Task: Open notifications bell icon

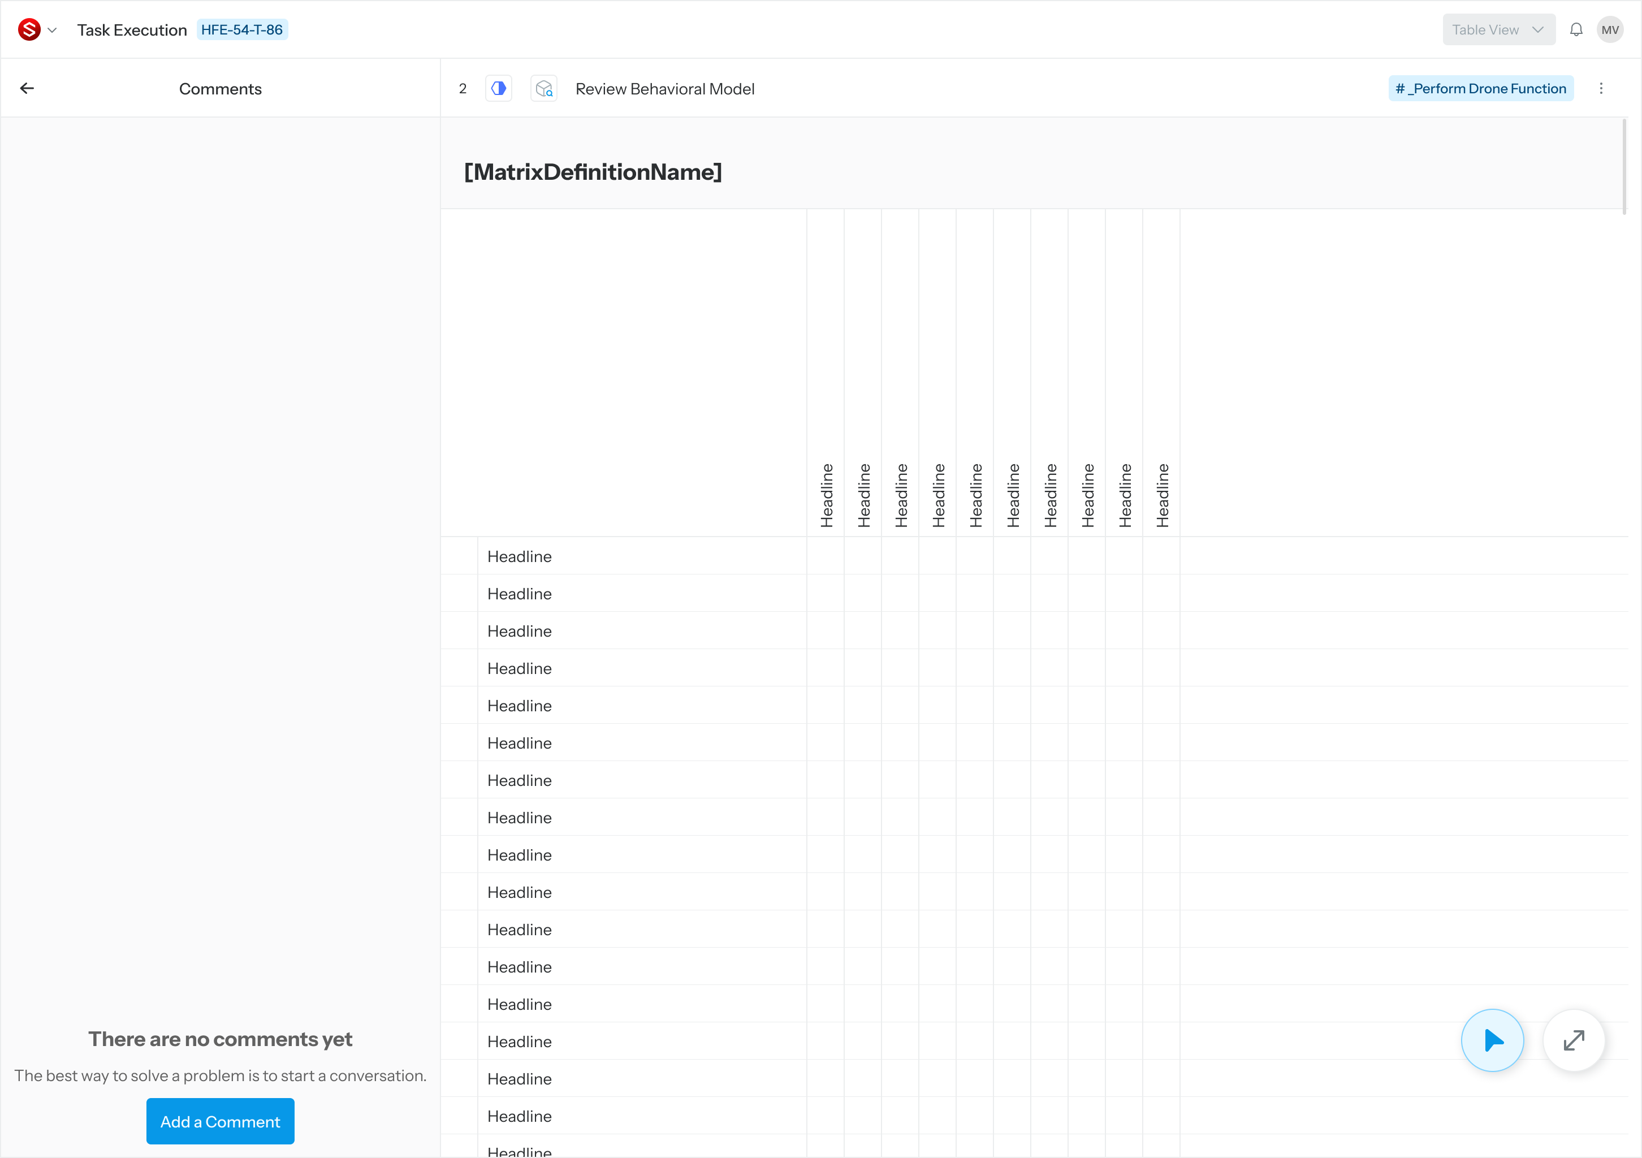Action: coord(1576,30)
